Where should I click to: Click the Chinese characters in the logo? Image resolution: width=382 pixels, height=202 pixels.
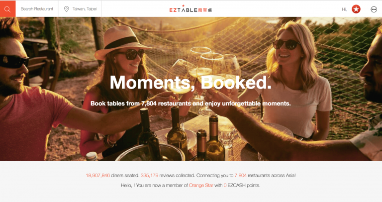(x=205, y=10)
